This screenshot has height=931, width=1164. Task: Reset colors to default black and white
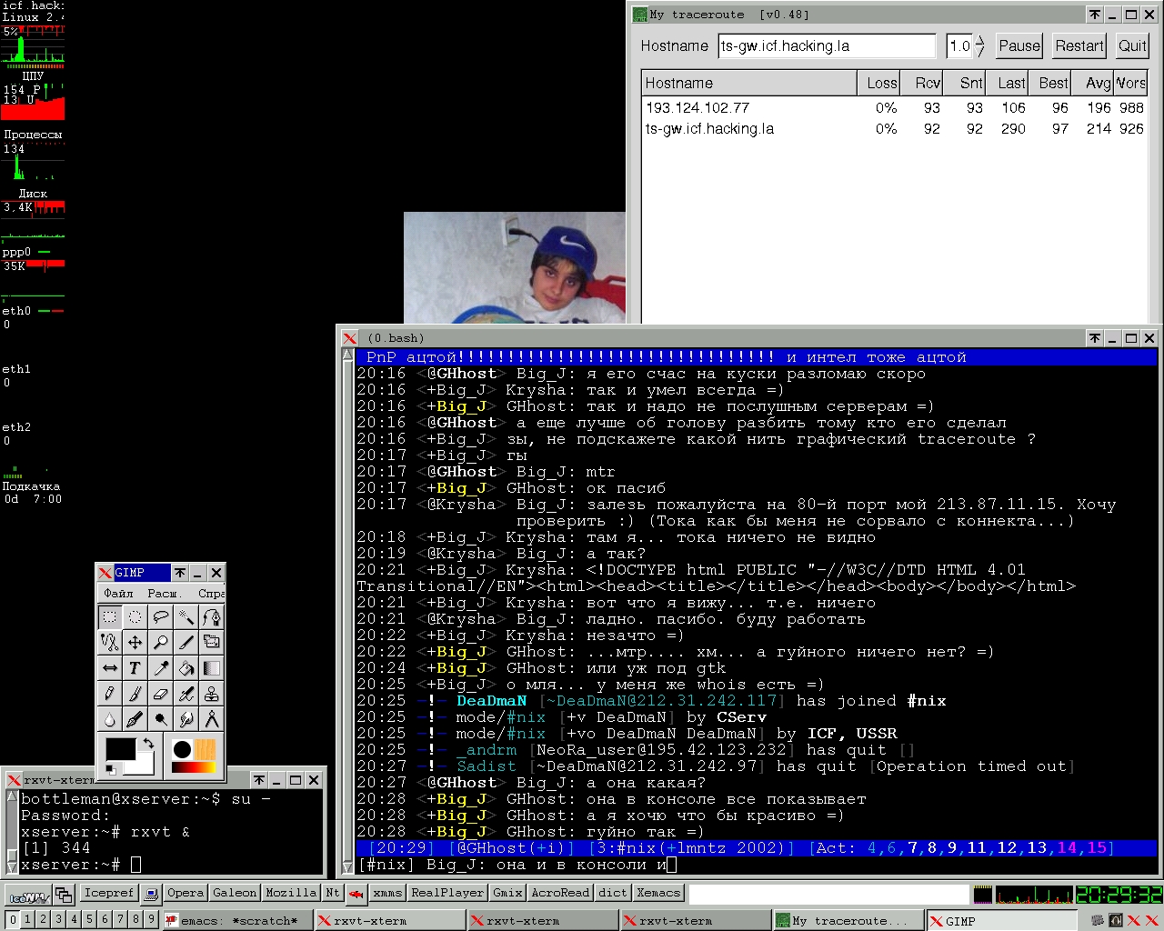[111, 769]
